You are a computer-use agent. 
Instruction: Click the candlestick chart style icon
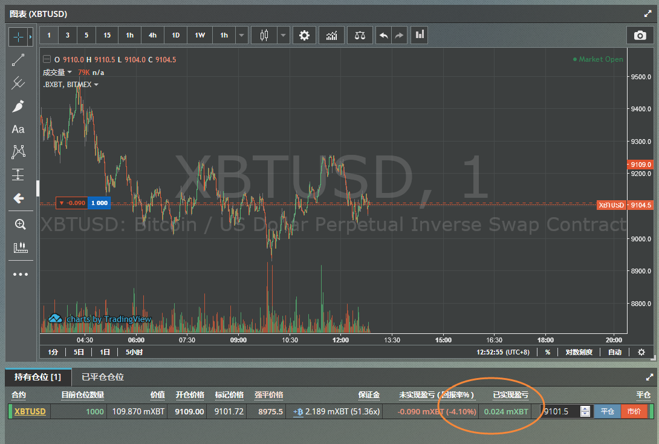coord(264,35)
